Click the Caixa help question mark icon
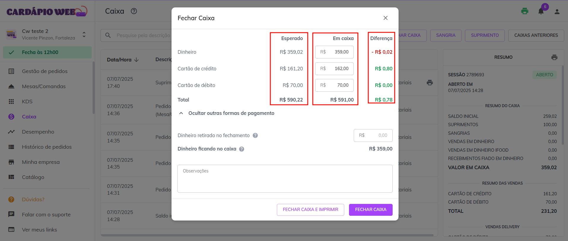This screenshot has height=241, width=568. point(134,11)
